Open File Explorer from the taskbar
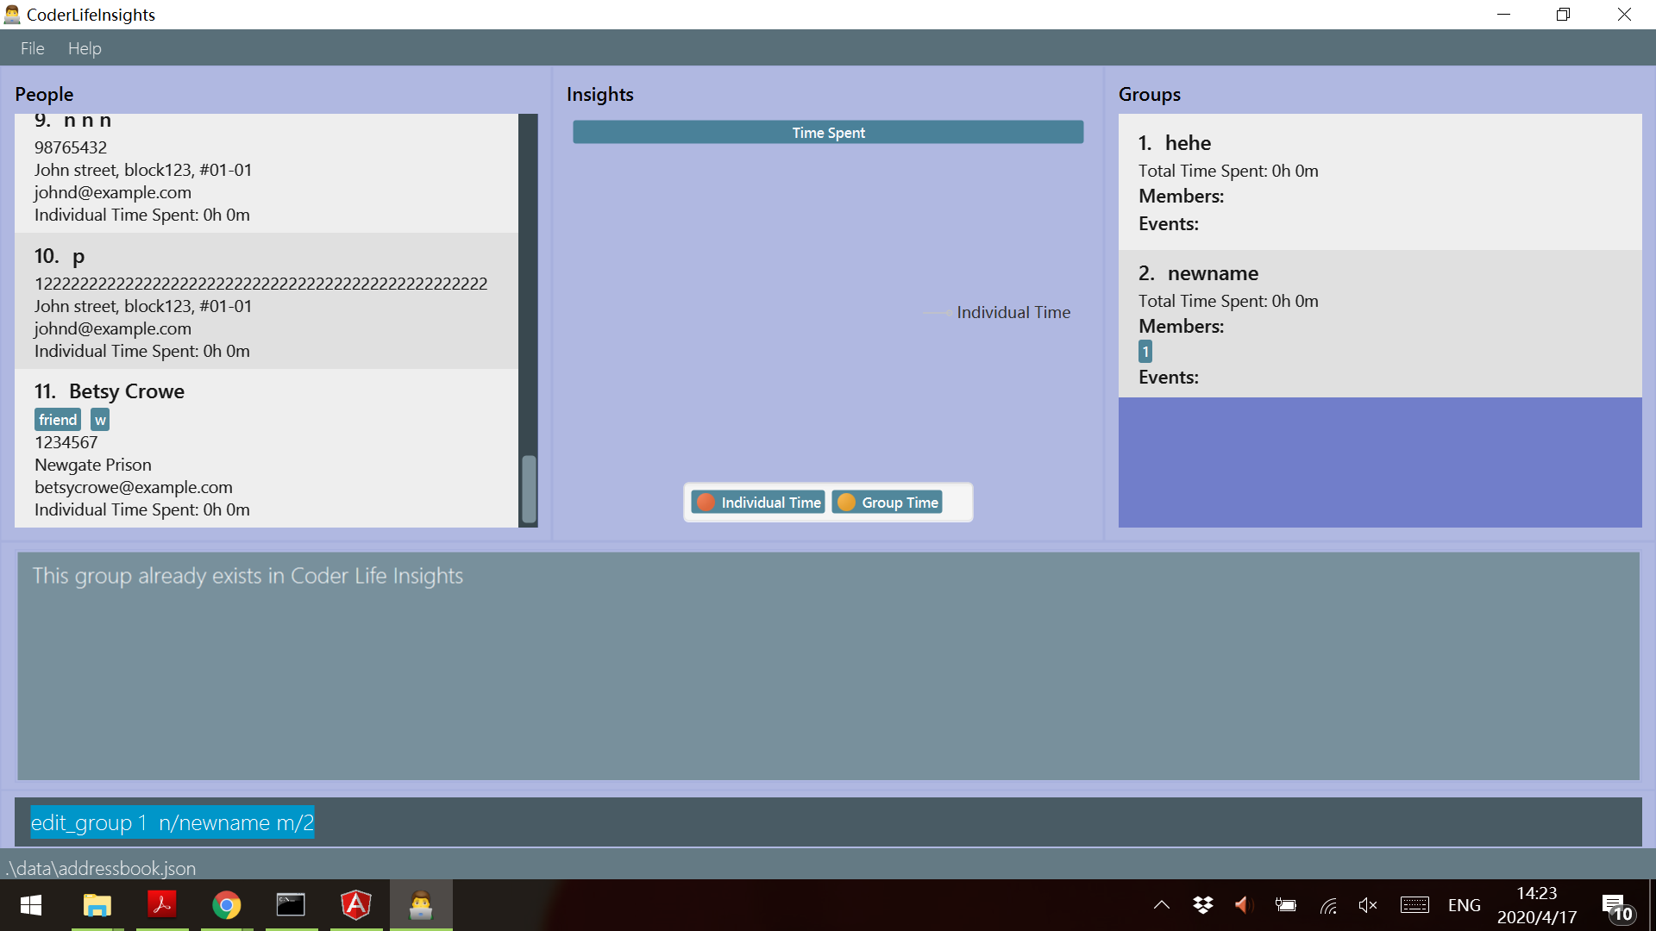Viewport: 1656px width, 931px height. [x=97, y=905]
